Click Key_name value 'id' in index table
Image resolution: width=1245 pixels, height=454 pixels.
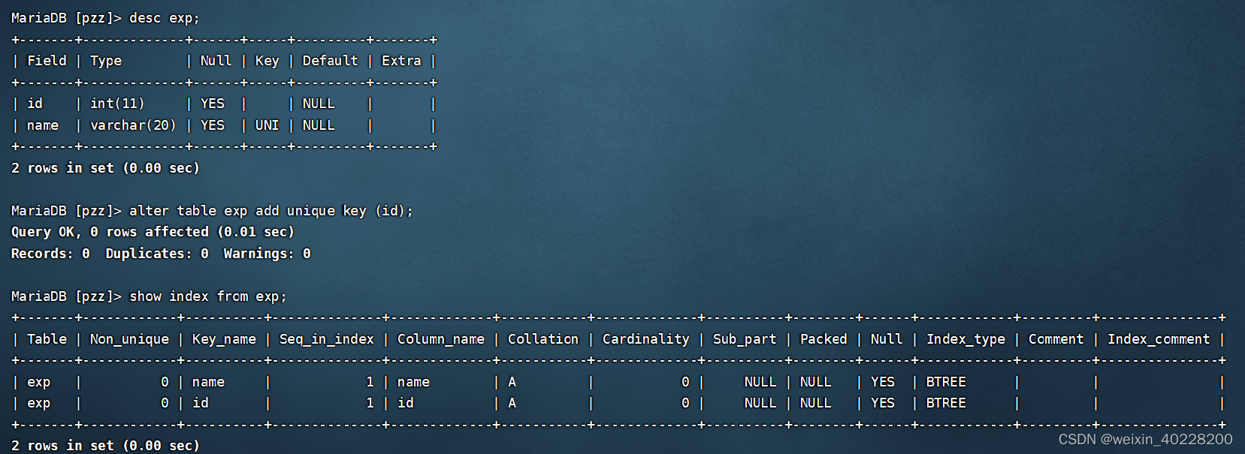200,403
